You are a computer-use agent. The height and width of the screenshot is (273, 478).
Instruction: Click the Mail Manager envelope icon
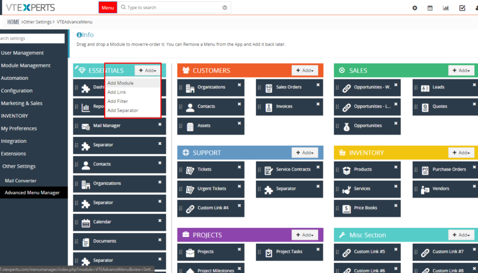tap(85, 127)
